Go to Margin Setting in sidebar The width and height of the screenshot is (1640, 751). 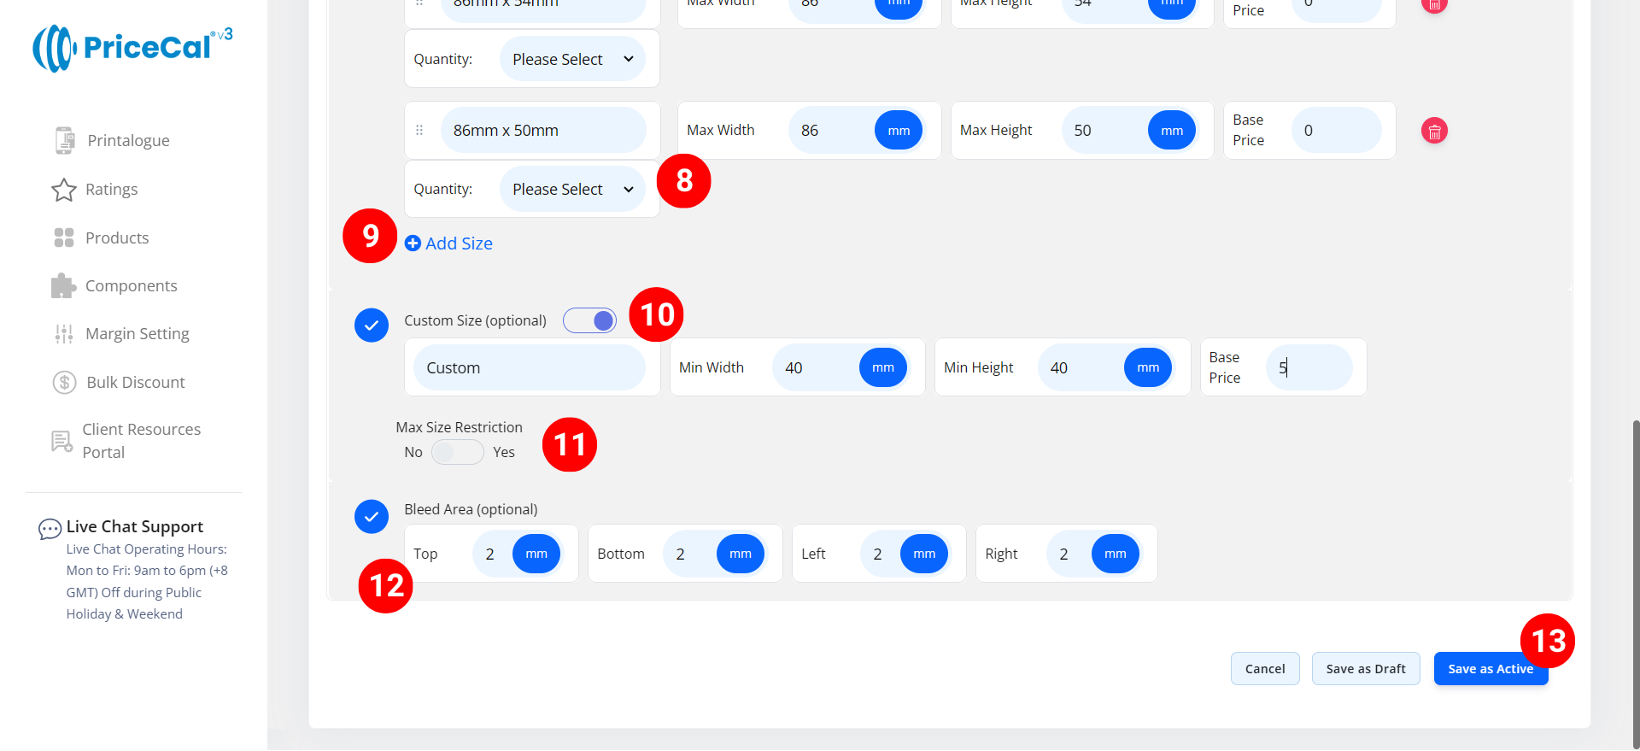tap(137, 334)
